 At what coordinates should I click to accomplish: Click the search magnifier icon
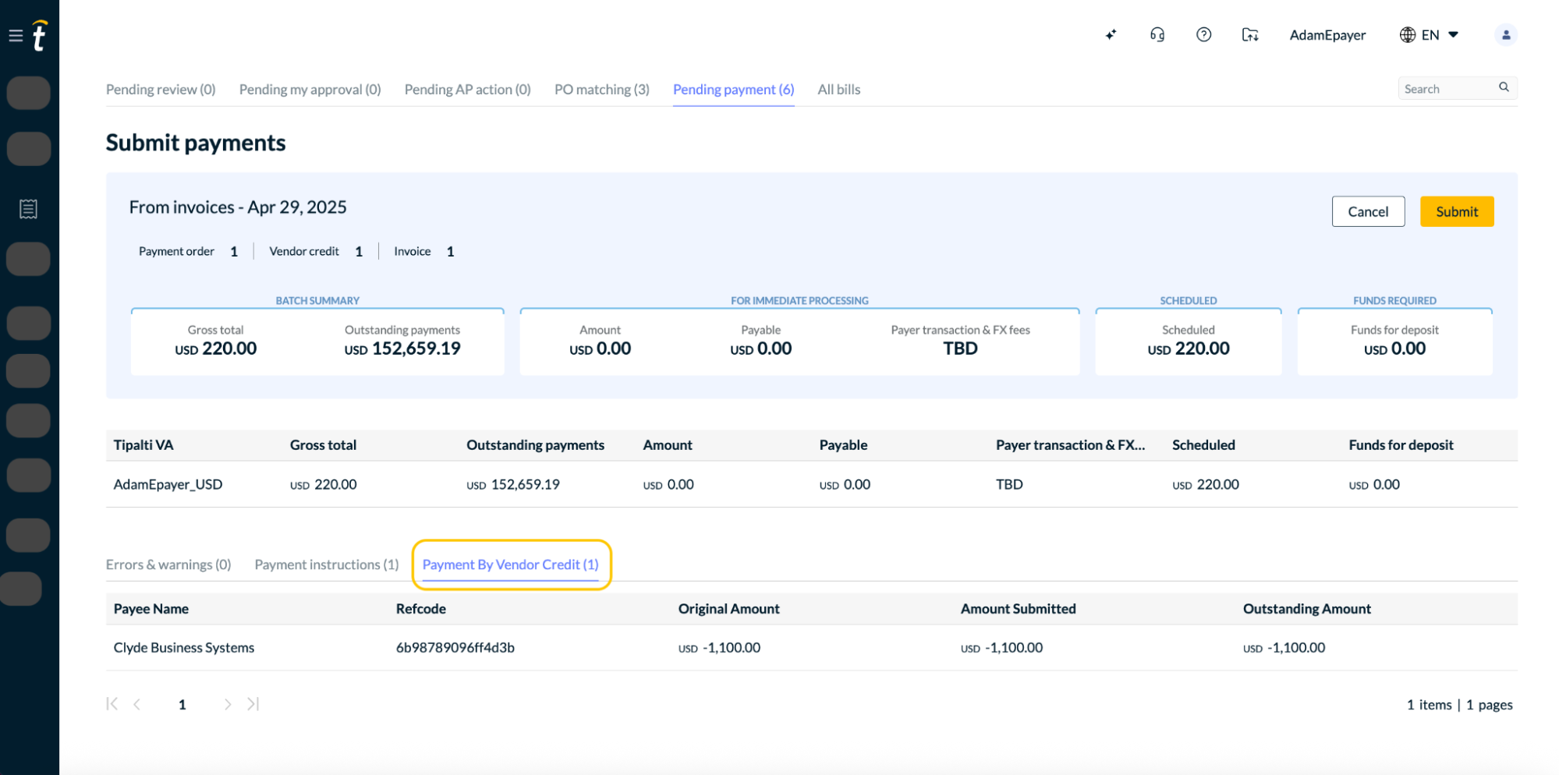pyautogui.click(x=1504, y=87)
